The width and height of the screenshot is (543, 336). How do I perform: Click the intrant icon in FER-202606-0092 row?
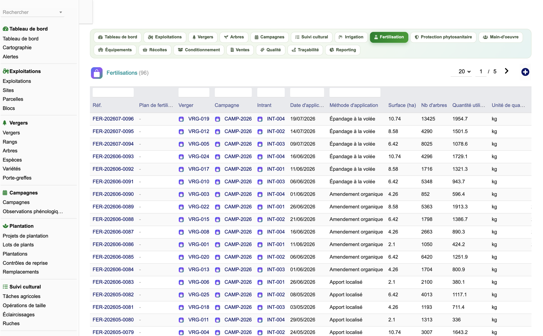[x=260, y=169]
